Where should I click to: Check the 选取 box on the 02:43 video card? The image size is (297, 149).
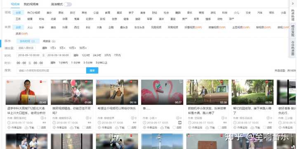39,128
